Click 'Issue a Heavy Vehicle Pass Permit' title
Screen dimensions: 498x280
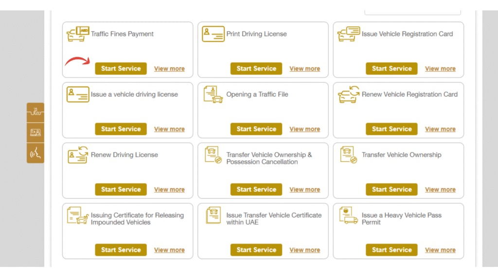pos(401,219)
